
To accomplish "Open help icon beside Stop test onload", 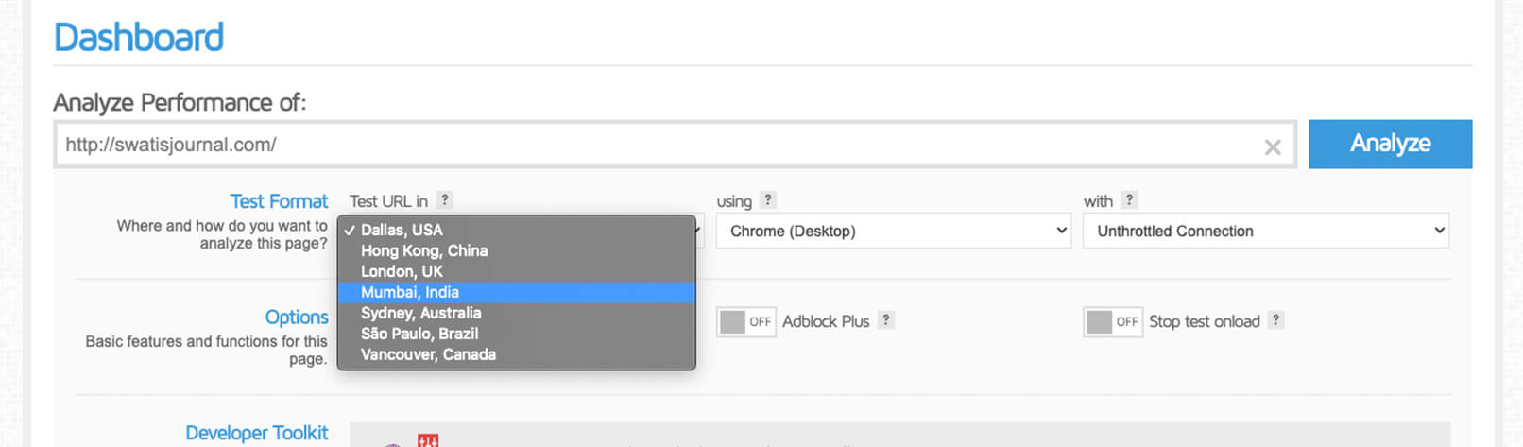I will tap(1275, 320).
